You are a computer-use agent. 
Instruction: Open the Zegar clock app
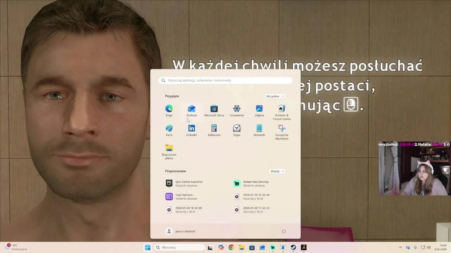coord(237,130)
